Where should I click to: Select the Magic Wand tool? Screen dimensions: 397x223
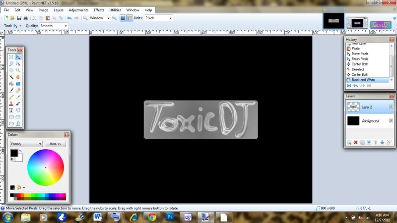pyautogui.click(x=11, y=77)
